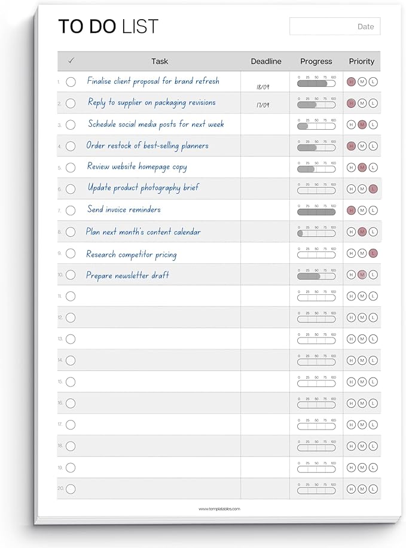Click the Priority column header
This screenshot has width=406, height=548.
pyautogui.click(x=361, y=62)
